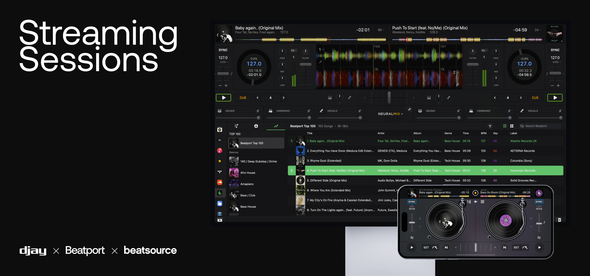
Task: Switch library to list view icon
Action: click(x=505, y=126)
